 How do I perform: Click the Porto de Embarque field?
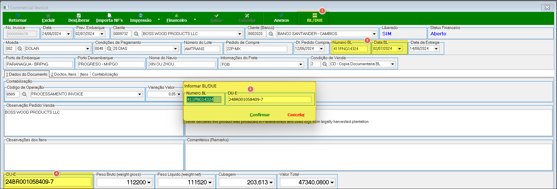click(39, 64)
